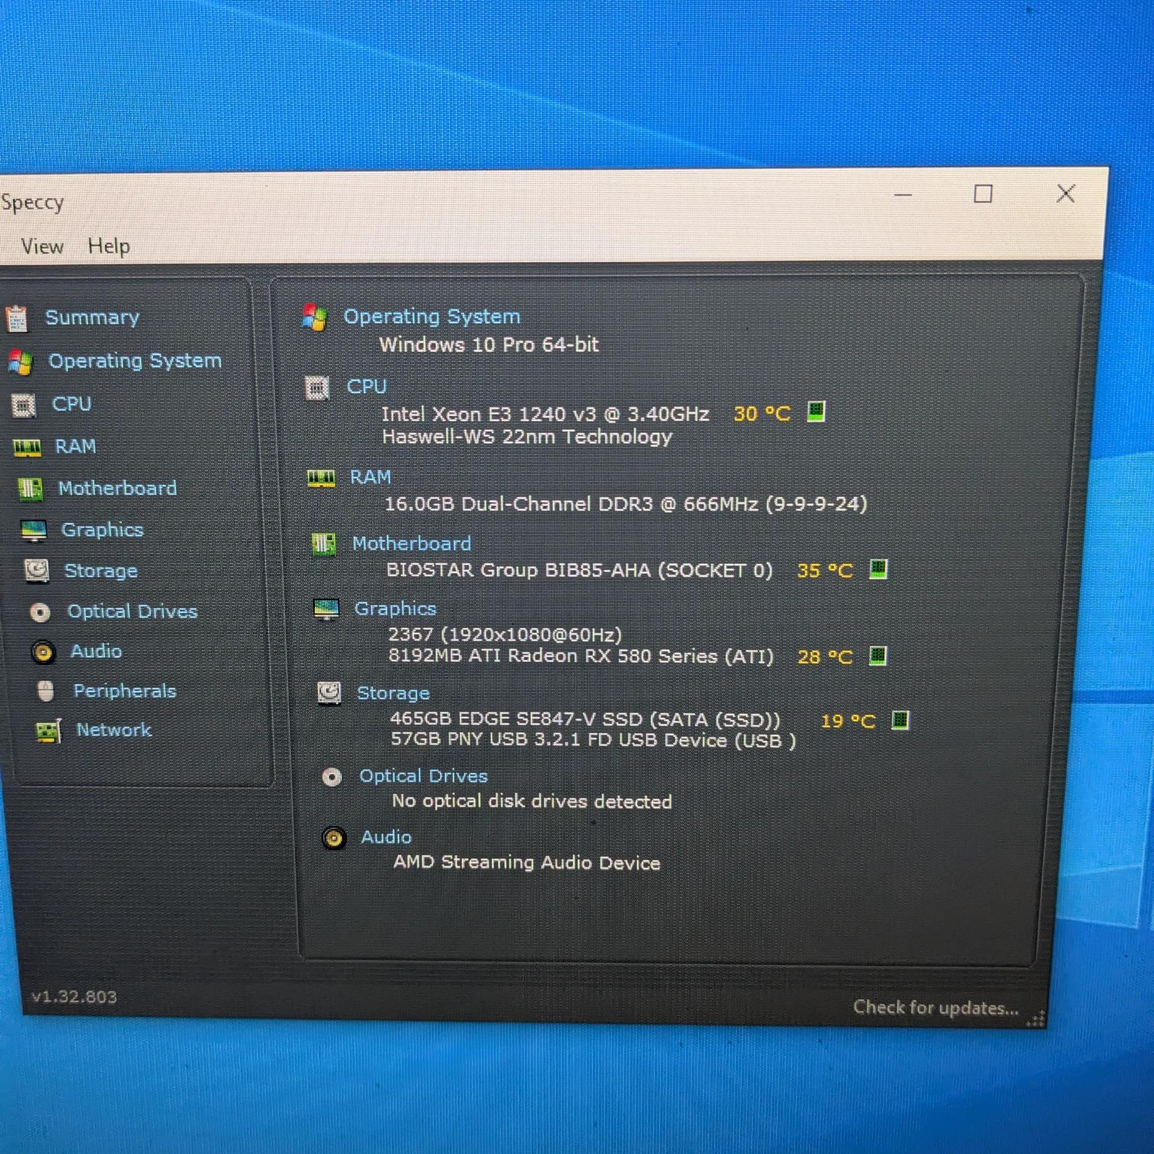The height and width of the screenshot is (1154, 1154).
Task: Click the Windows flag icon beside Operating System heading
Action: pyautogui.click(x=314, y=317)
